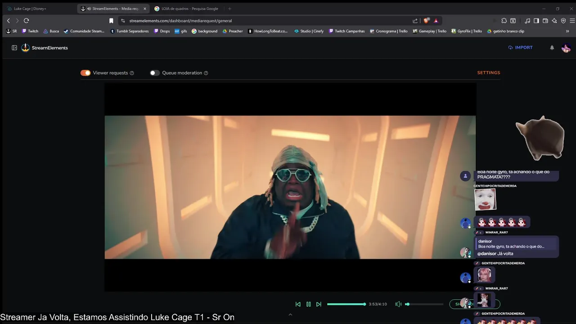Open Gameplay Trello bookmark
The height and width of the screenshot is (324, 576).
pyautogui.click(x=429, y=31)
